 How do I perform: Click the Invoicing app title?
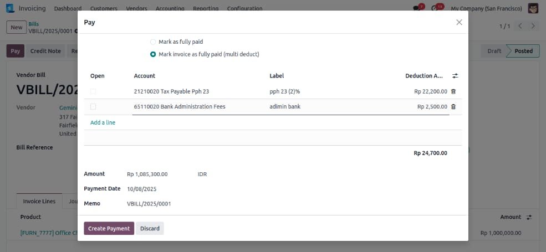click(x=32, y=8)
